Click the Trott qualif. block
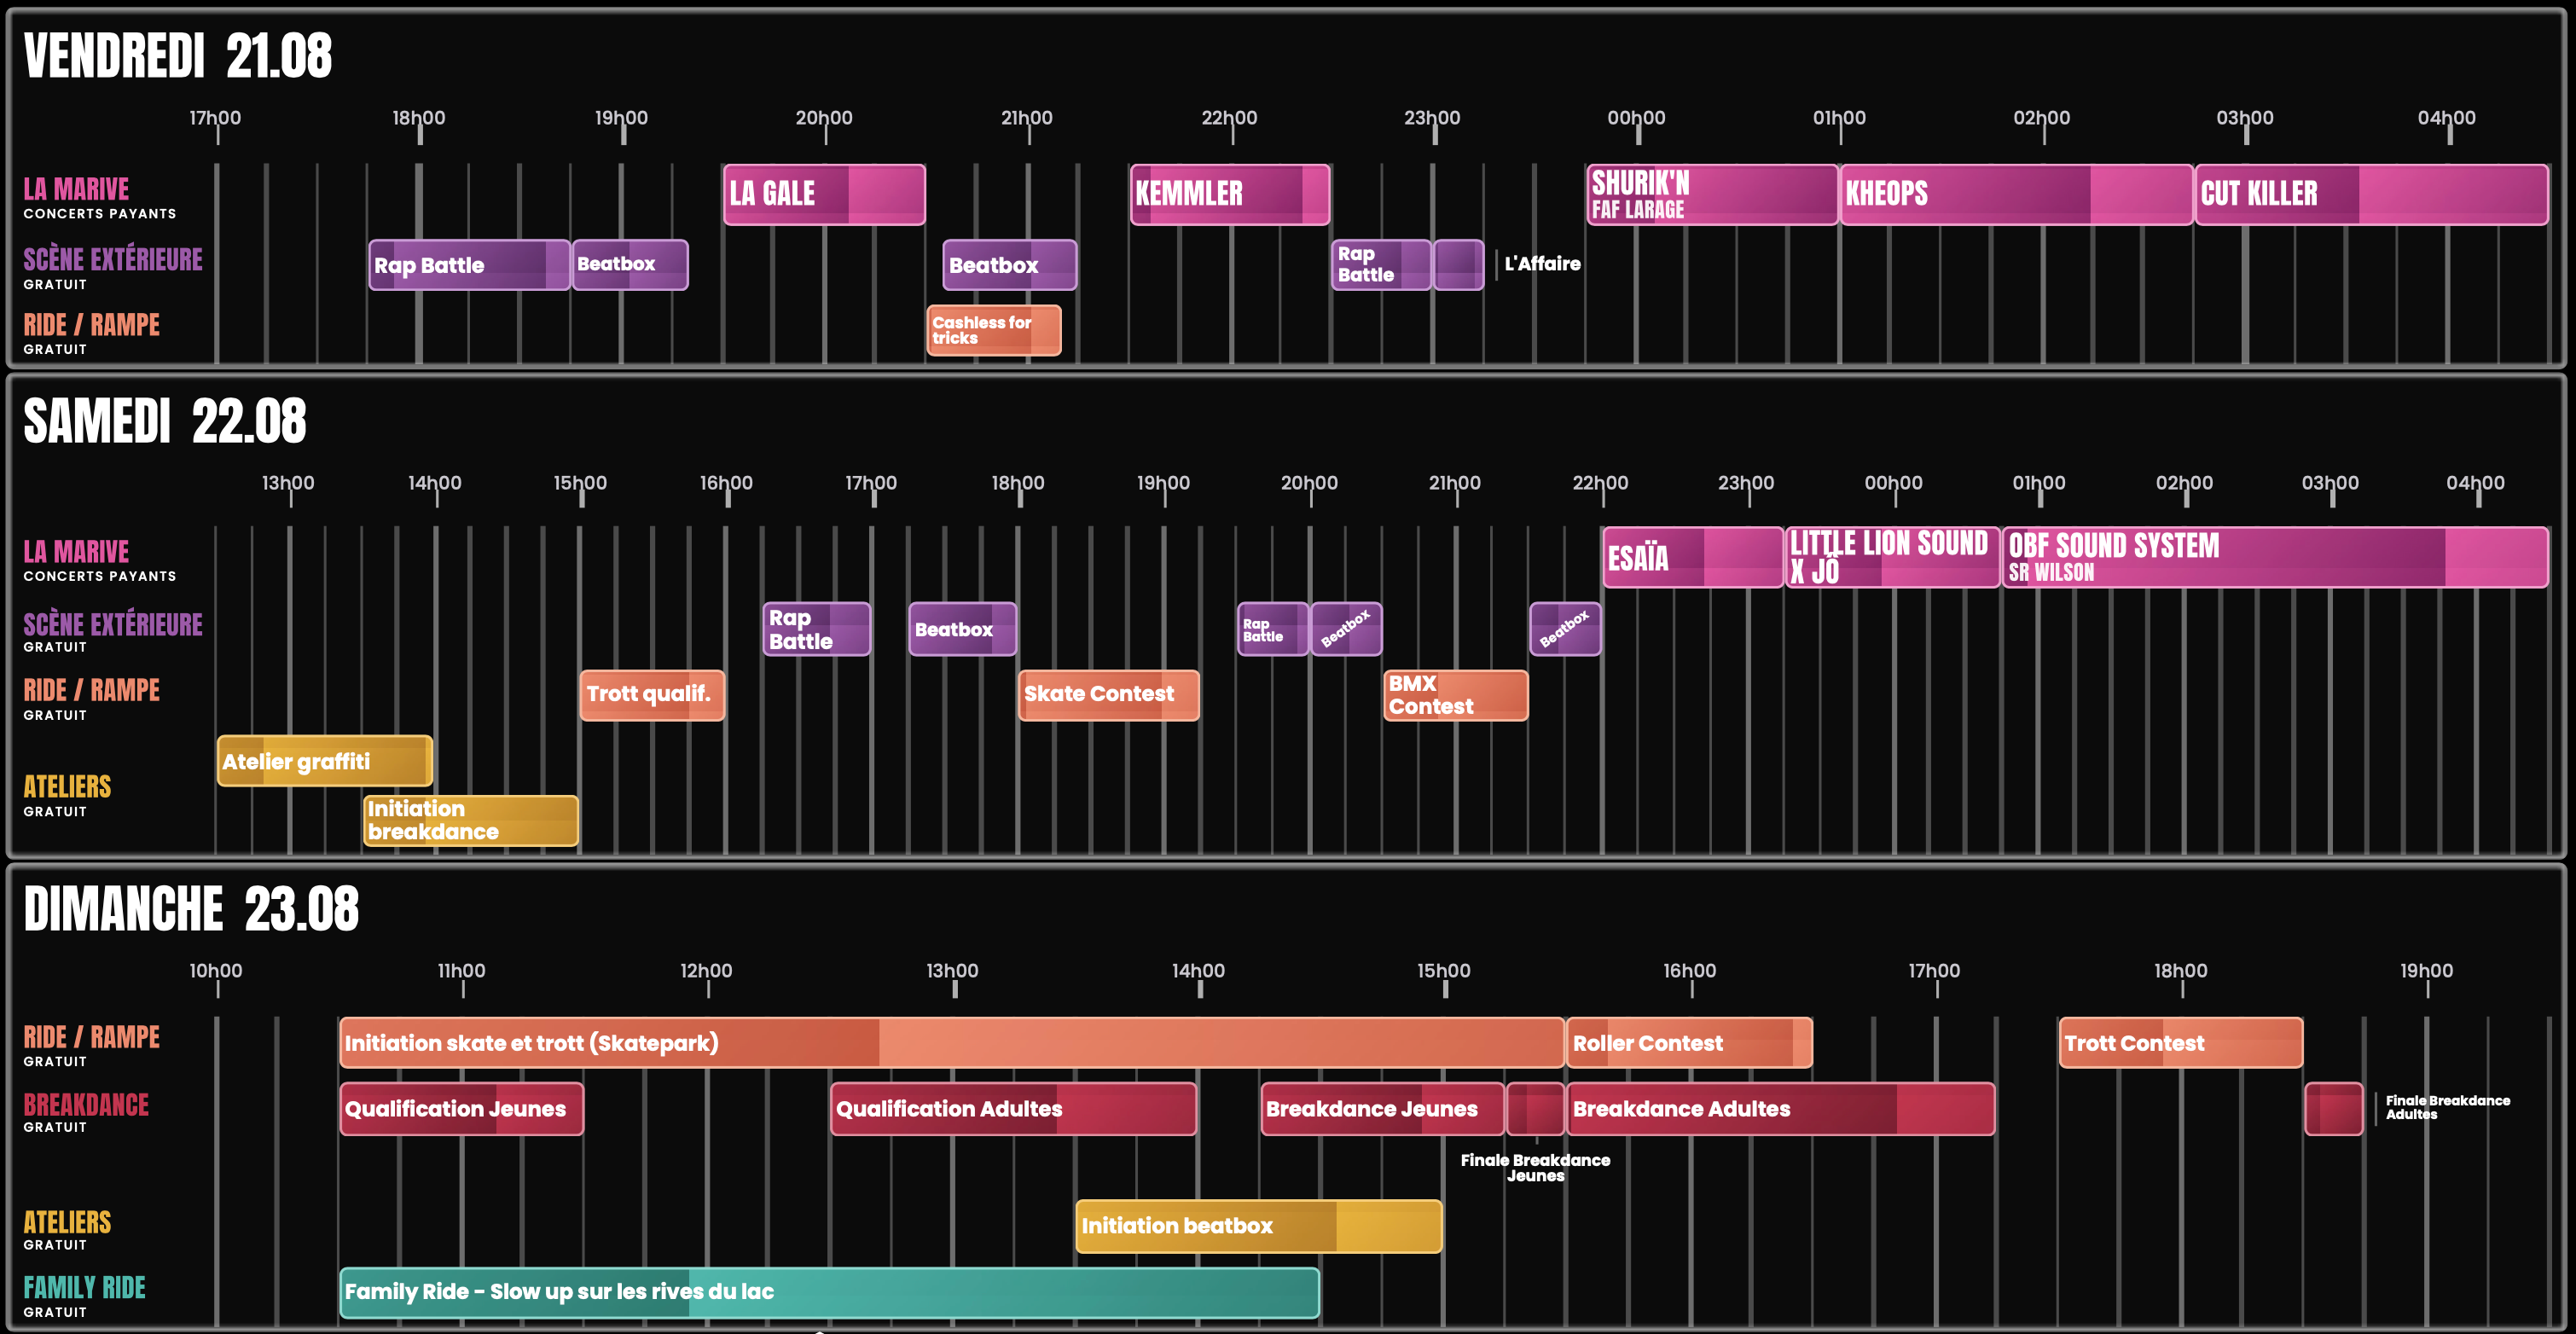The width and height of the screenshot is (2576, 1334). tap(652, 695)
